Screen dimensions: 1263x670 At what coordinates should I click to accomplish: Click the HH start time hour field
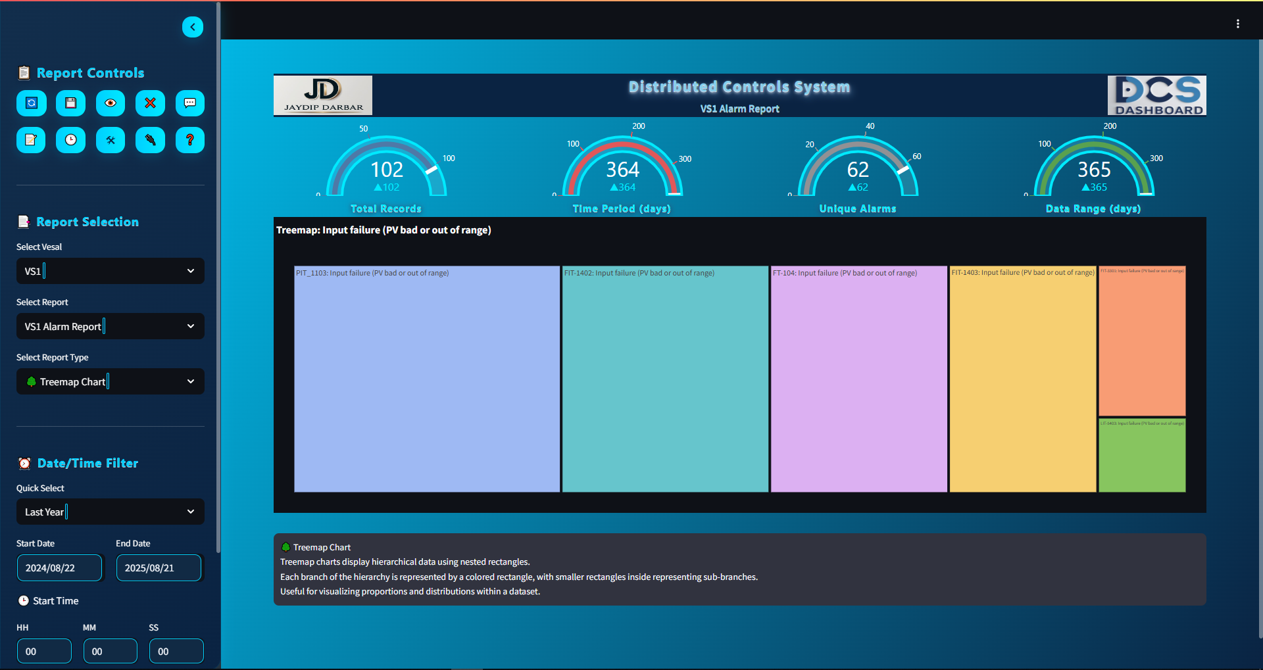(x=44, y=652)
